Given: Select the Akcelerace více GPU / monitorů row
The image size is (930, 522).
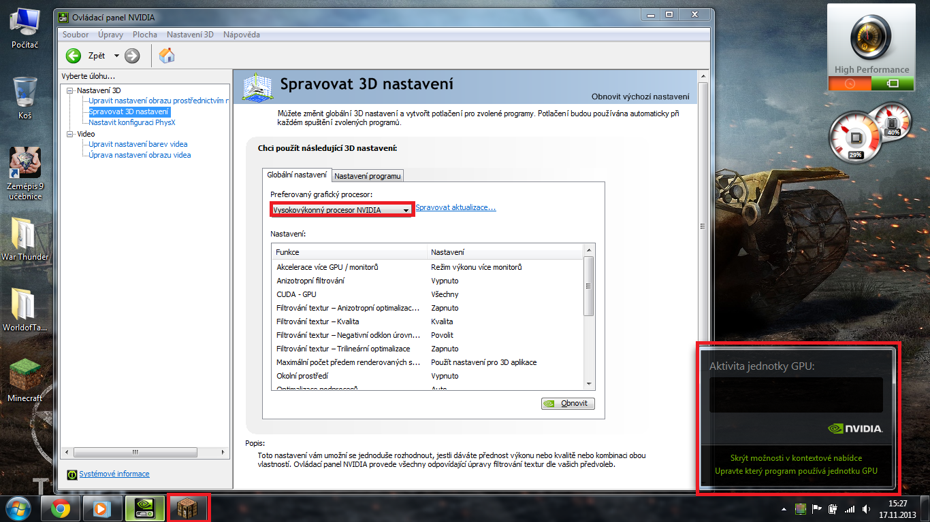Looking at the screenshot, I should (428, 267).
